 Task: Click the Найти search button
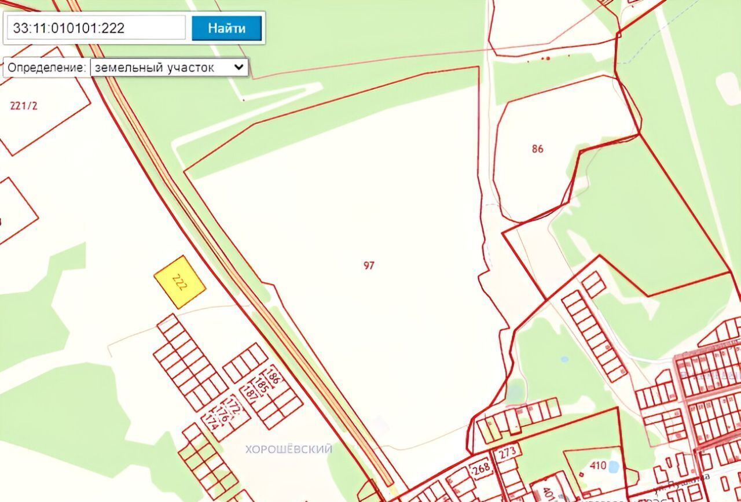[x=227, y=28]
